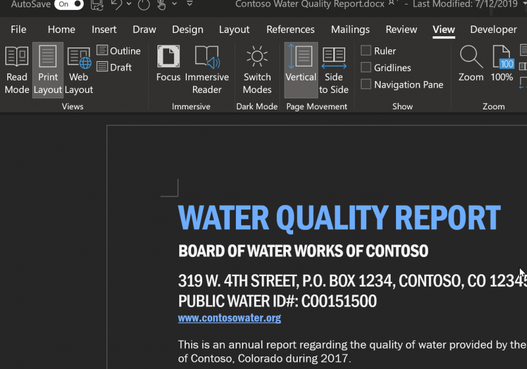
Task: Click the circular Repeat icon
Action: (x=144, y=5)
